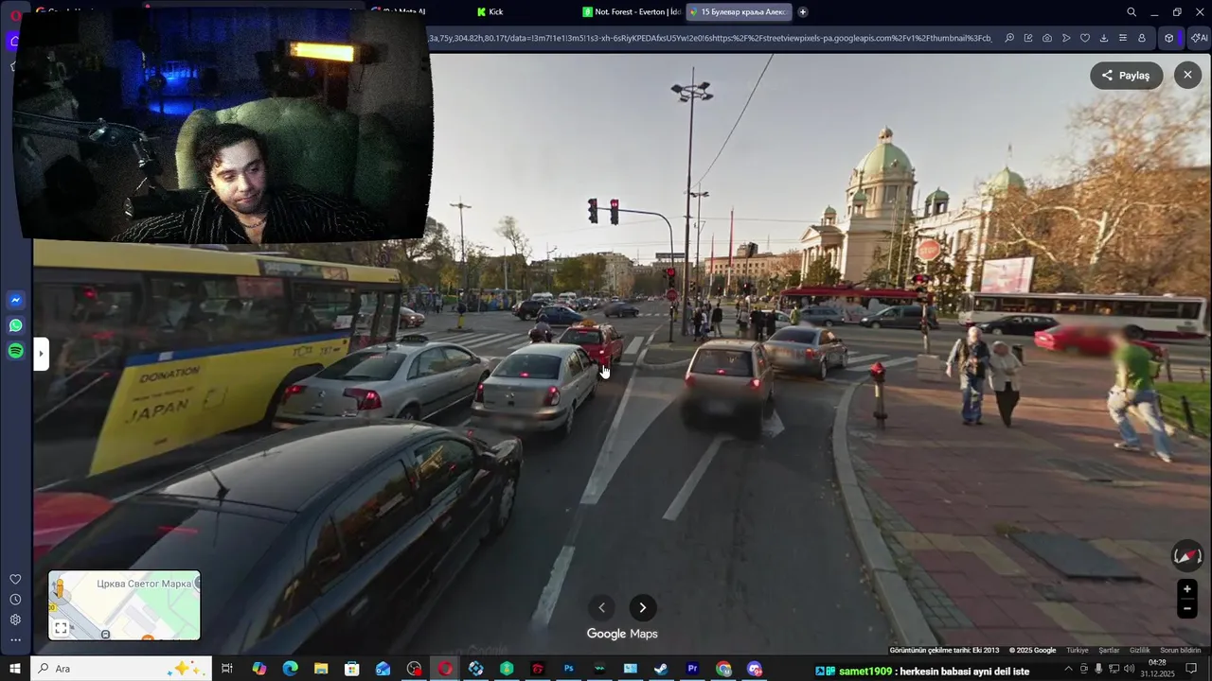Zoom in with the plus button
The image size is (1212, 681).
coord(1187,589)
